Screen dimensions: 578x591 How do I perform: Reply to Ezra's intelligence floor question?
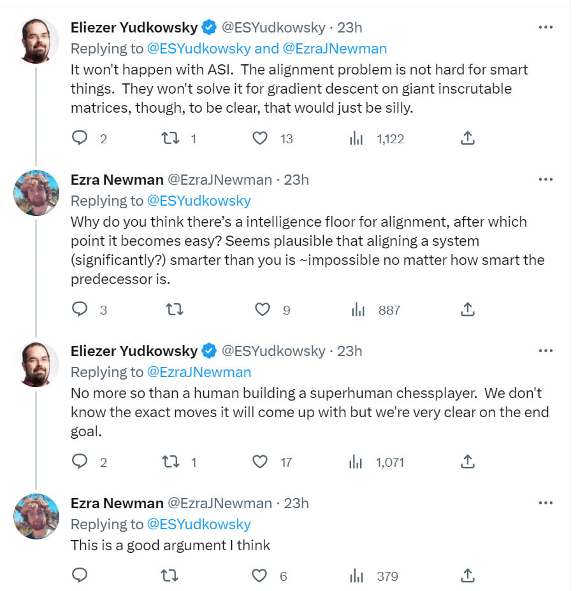click(80, 310)
